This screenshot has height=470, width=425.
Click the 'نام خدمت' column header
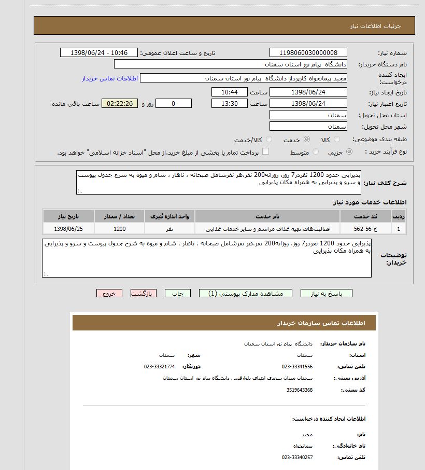(x=267, y=216)
